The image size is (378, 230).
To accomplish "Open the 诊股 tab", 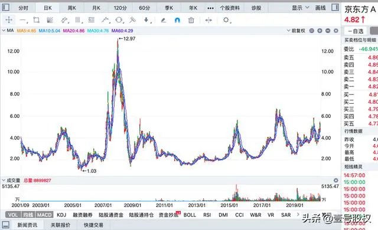I will (256, 8).
